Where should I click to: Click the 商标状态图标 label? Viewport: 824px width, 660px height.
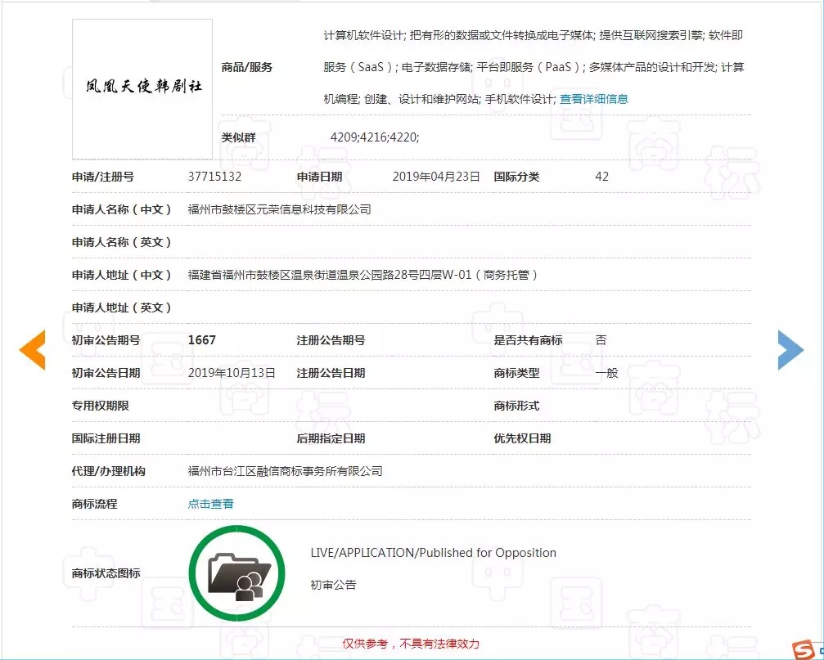pyautogui.click(x=106, y=572)
